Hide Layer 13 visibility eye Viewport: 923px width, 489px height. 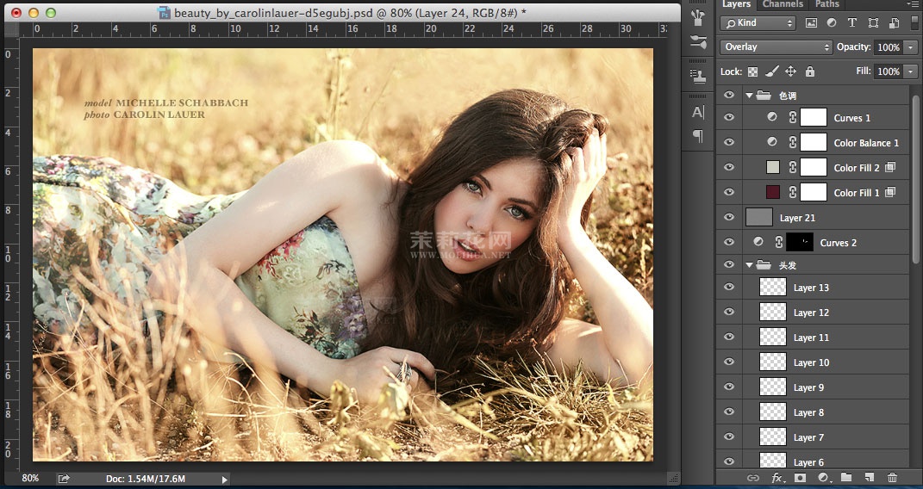point(729,287)
